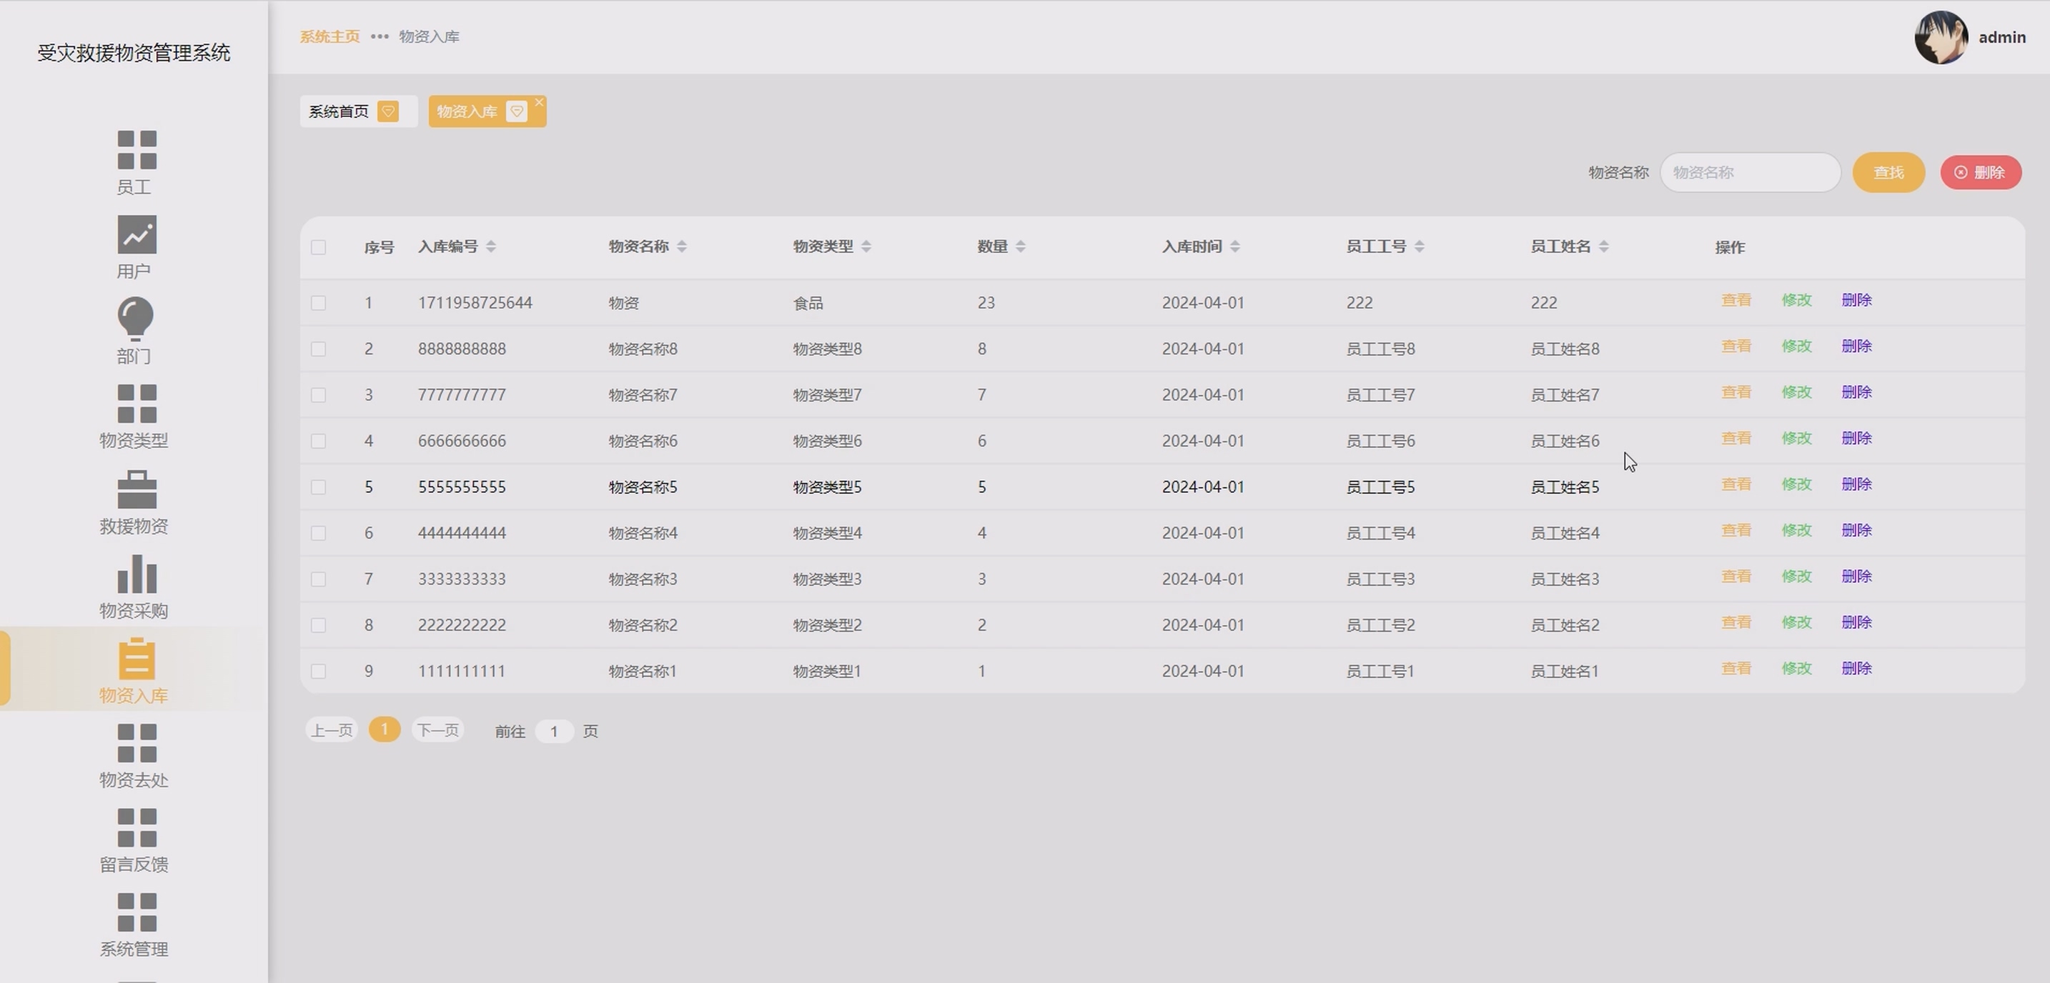
Task: Check the row with 7777777777
Action: tap(318, 395)
